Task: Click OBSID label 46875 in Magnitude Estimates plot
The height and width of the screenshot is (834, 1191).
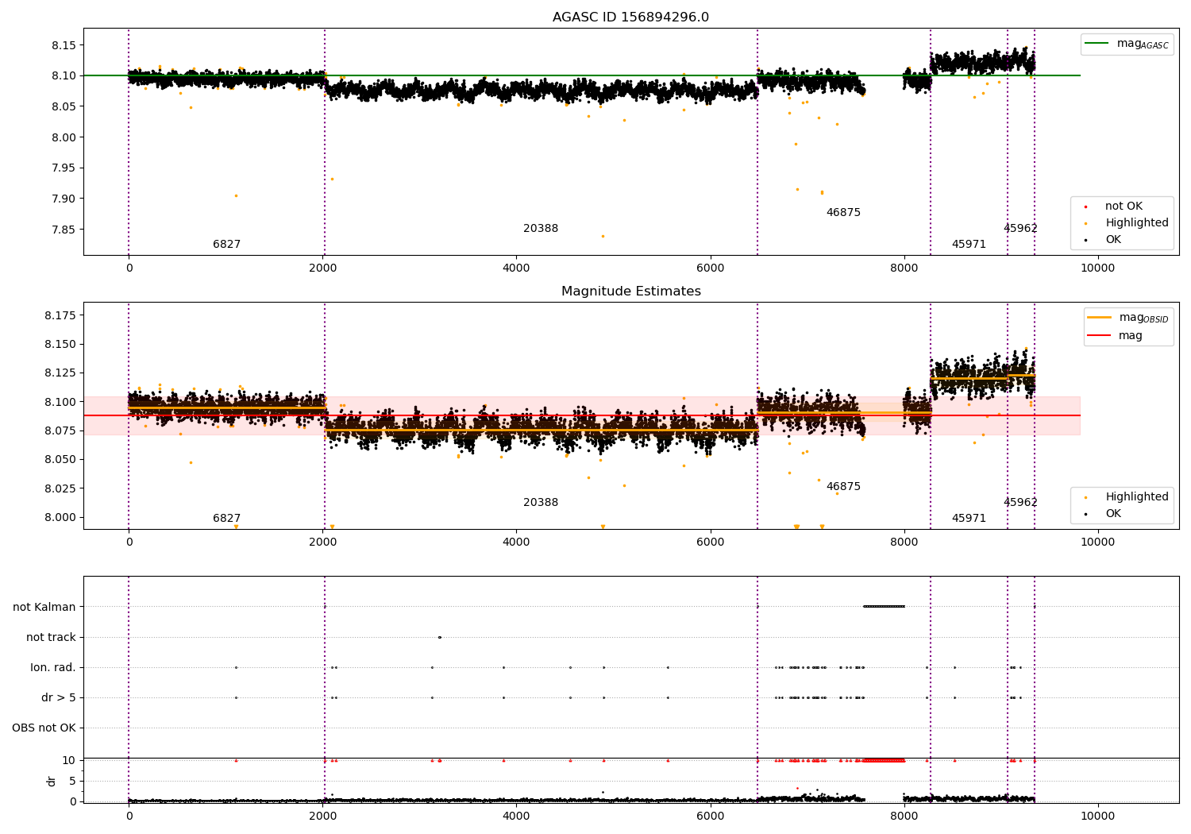Action: pos(843,487)
